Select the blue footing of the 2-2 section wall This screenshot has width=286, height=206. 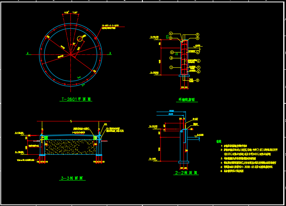click(x=183, y=162)
